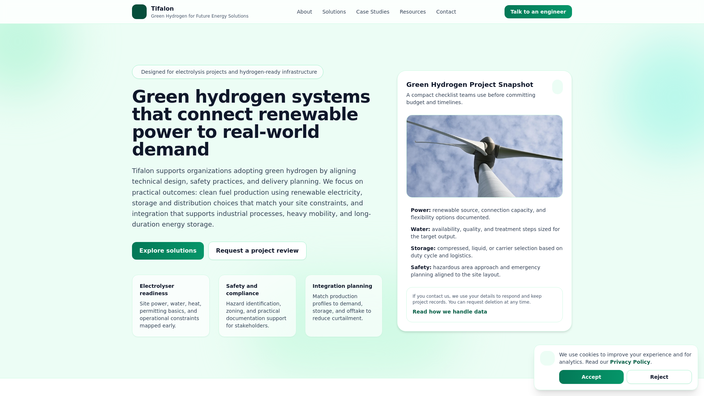Open the Resources nav item
Image resolution: width=704 pixels, height=396 pixels.
[412, 12]
